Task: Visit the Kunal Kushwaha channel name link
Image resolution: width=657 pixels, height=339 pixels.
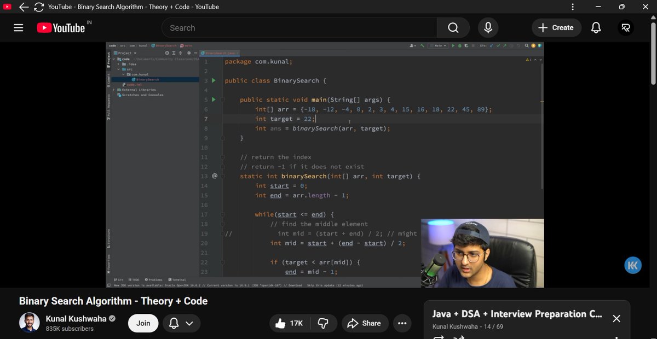Action: [76, 319]
